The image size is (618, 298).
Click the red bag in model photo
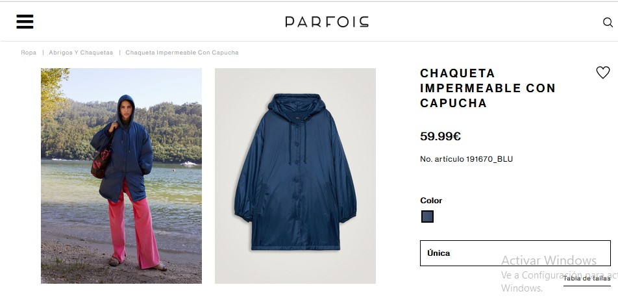(101, 162)
